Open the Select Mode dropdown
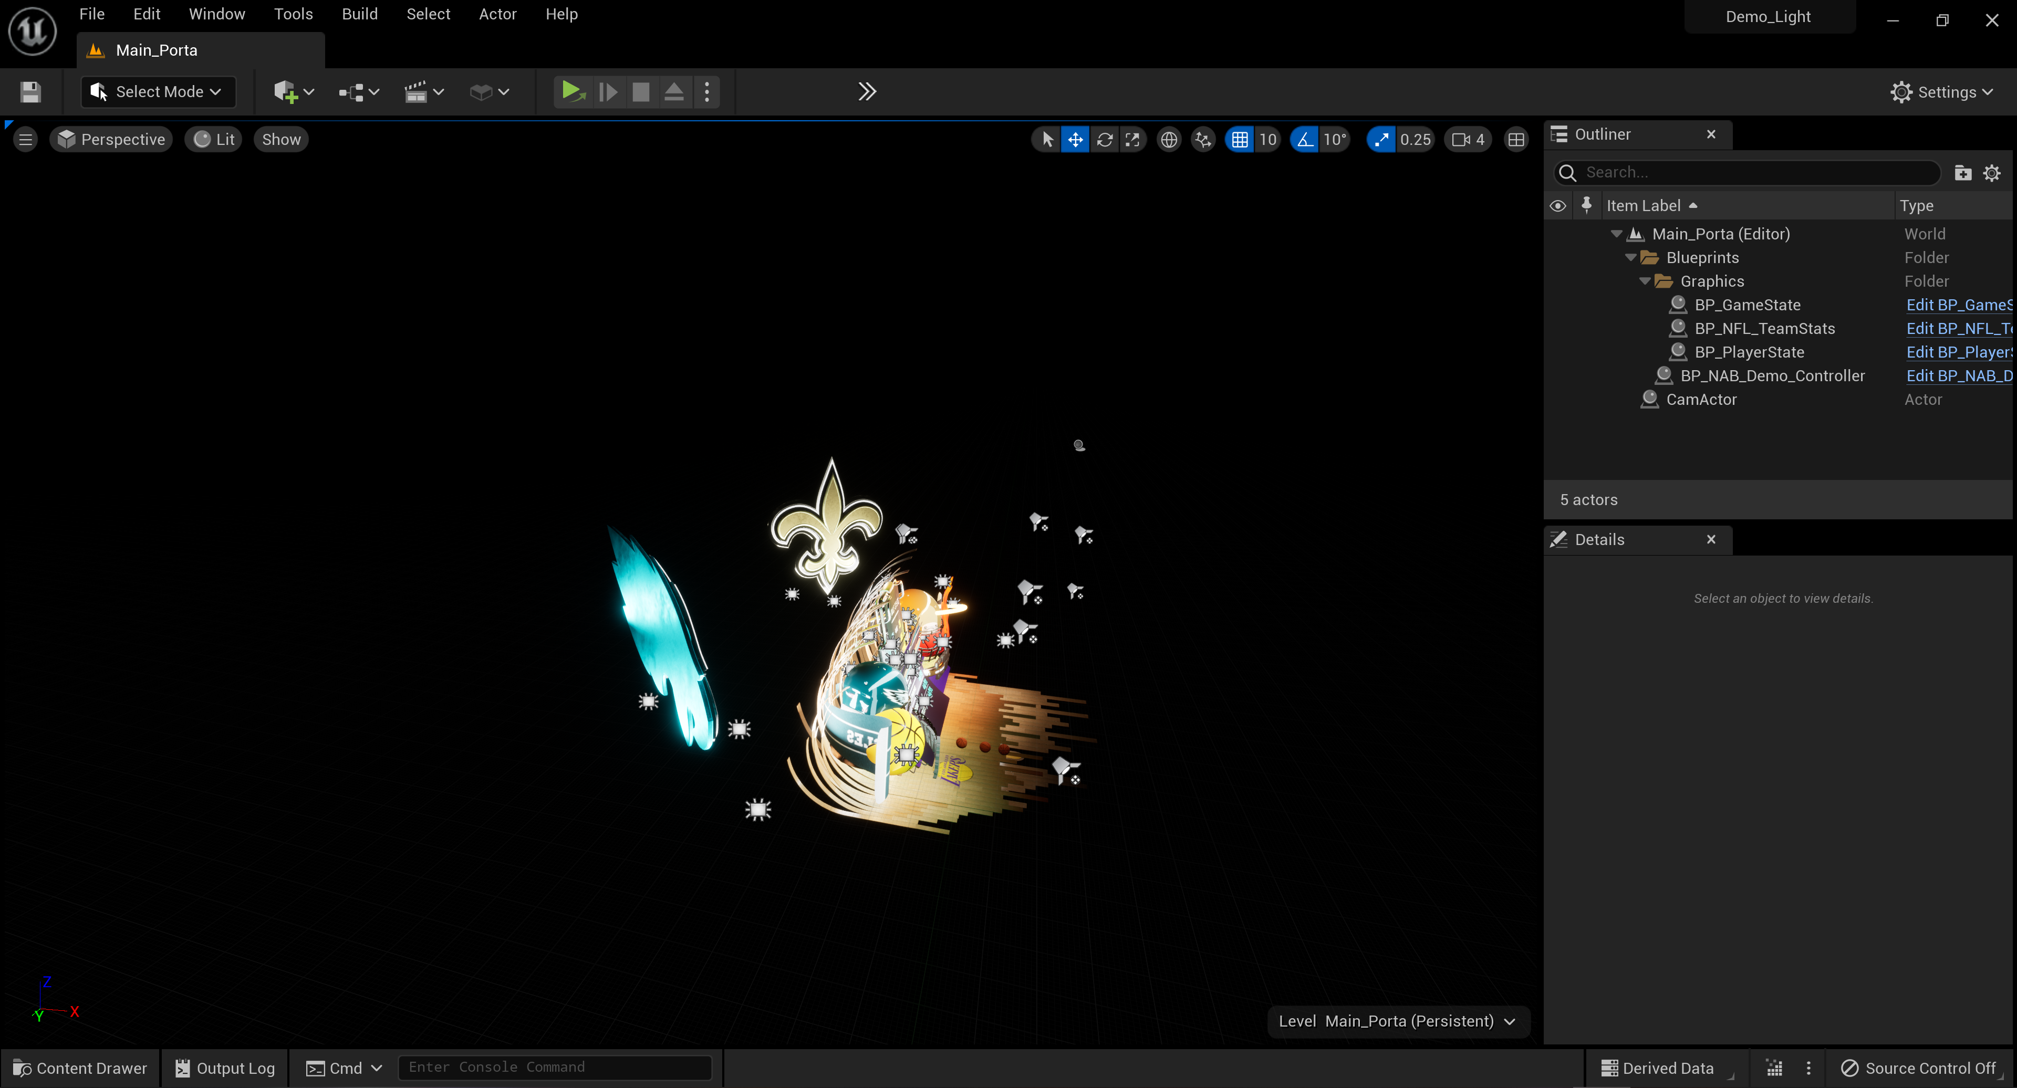 [x=158, y=91]
